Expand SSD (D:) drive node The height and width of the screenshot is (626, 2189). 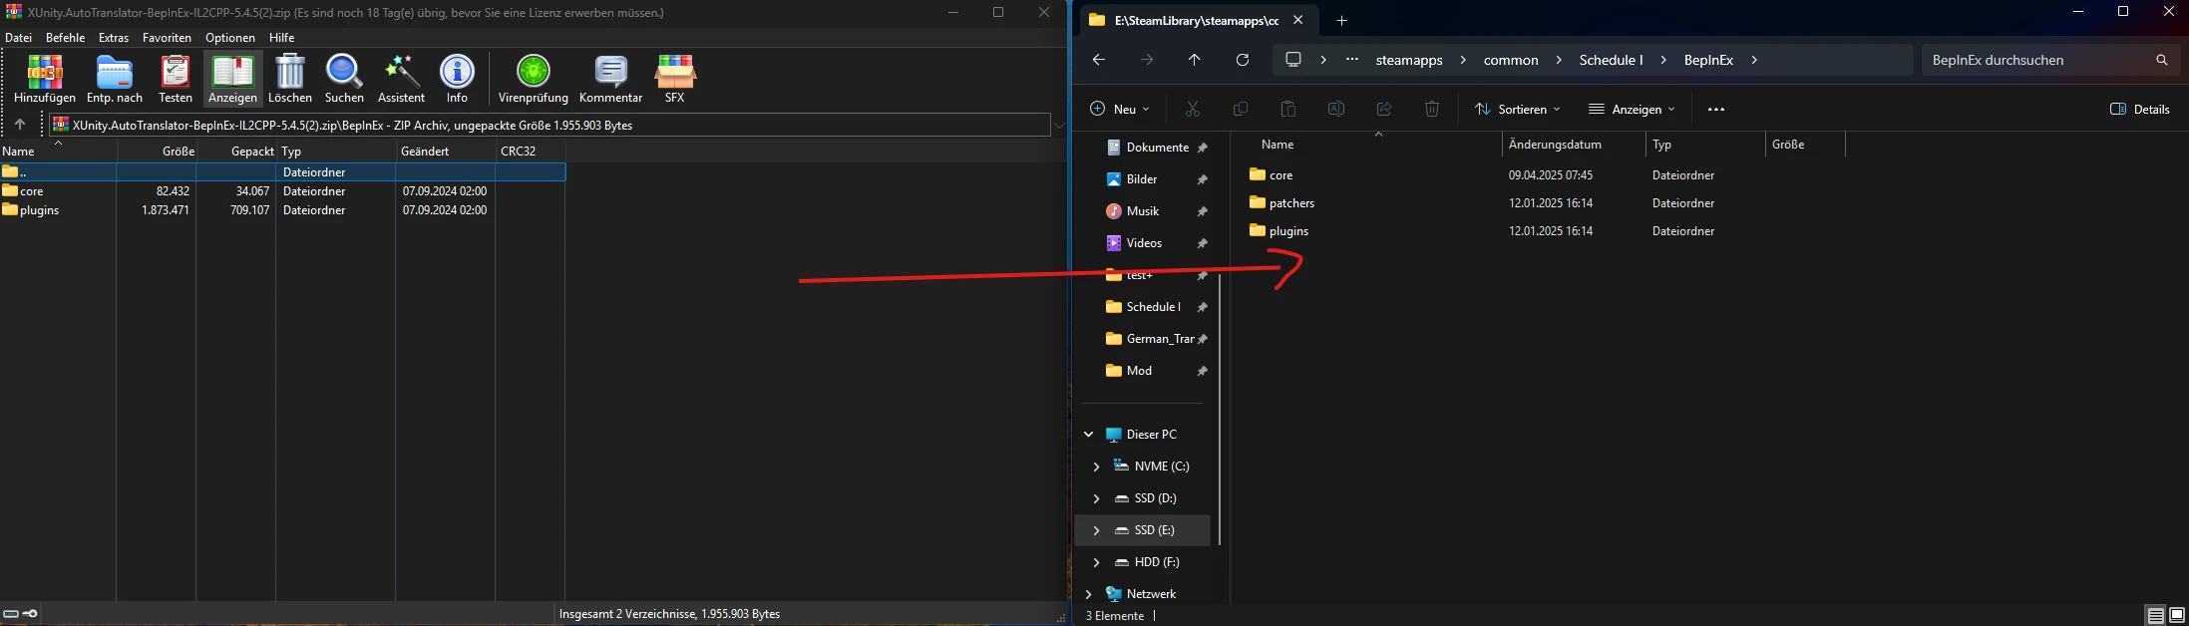[1096, 498]
